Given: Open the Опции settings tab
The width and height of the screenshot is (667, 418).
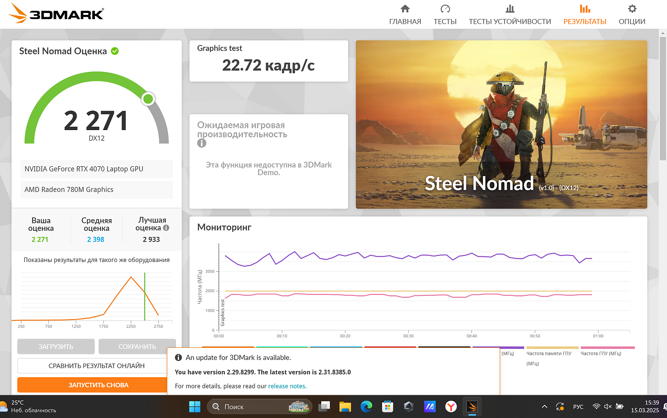Looking at the screenshot, I should (632, 15).
